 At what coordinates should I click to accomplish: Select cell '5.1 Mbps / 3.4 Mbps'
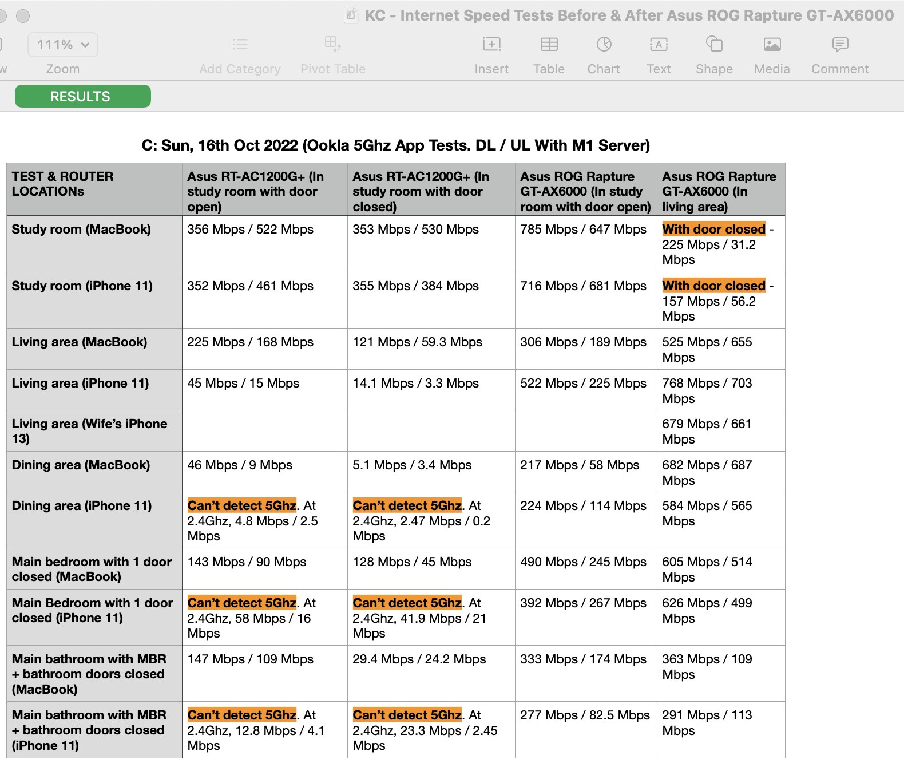pos(431,472)
